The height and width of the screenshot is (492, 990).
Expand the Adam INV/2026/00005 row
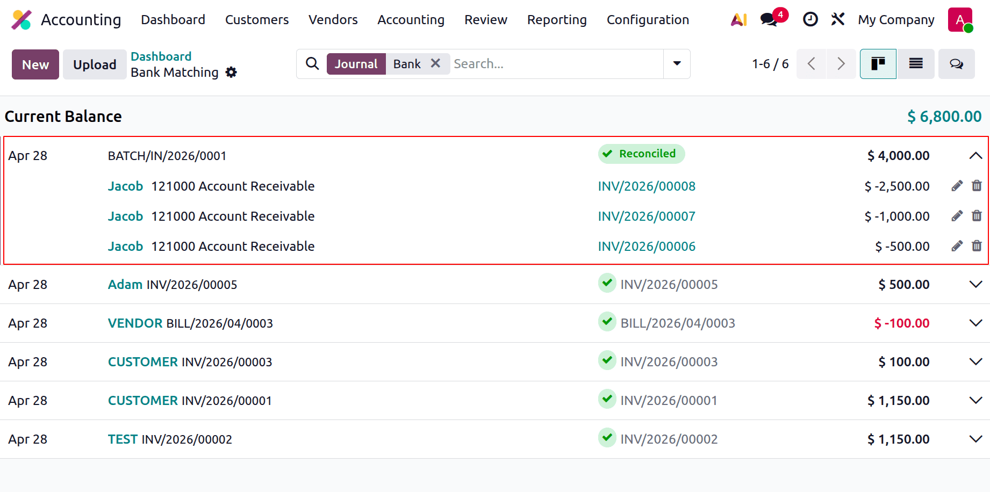click(x=975, y=285)
